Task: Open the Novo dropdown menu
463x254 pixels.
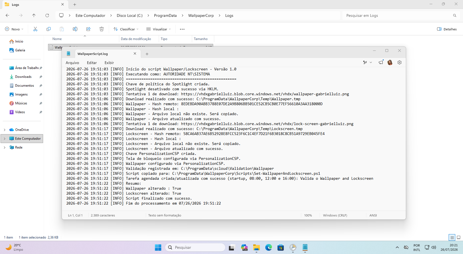Action: tap(14, 29)
